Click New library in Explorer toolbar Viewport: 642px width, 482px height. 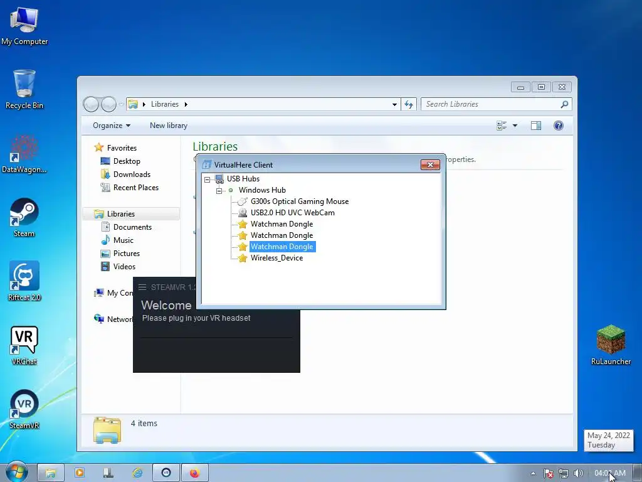[168, 126]
